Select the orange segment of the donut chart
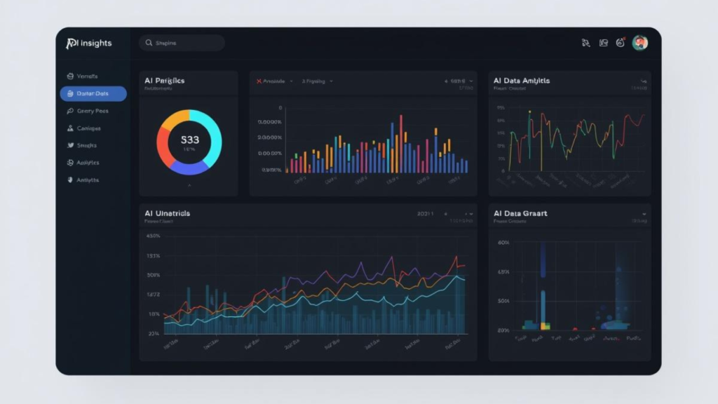This screenshot has width=718, height=404. tap(177, 119)
